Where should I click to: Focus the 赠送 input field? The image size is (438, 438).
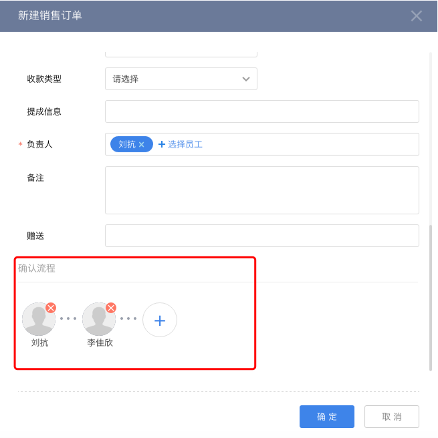(261, 236)
